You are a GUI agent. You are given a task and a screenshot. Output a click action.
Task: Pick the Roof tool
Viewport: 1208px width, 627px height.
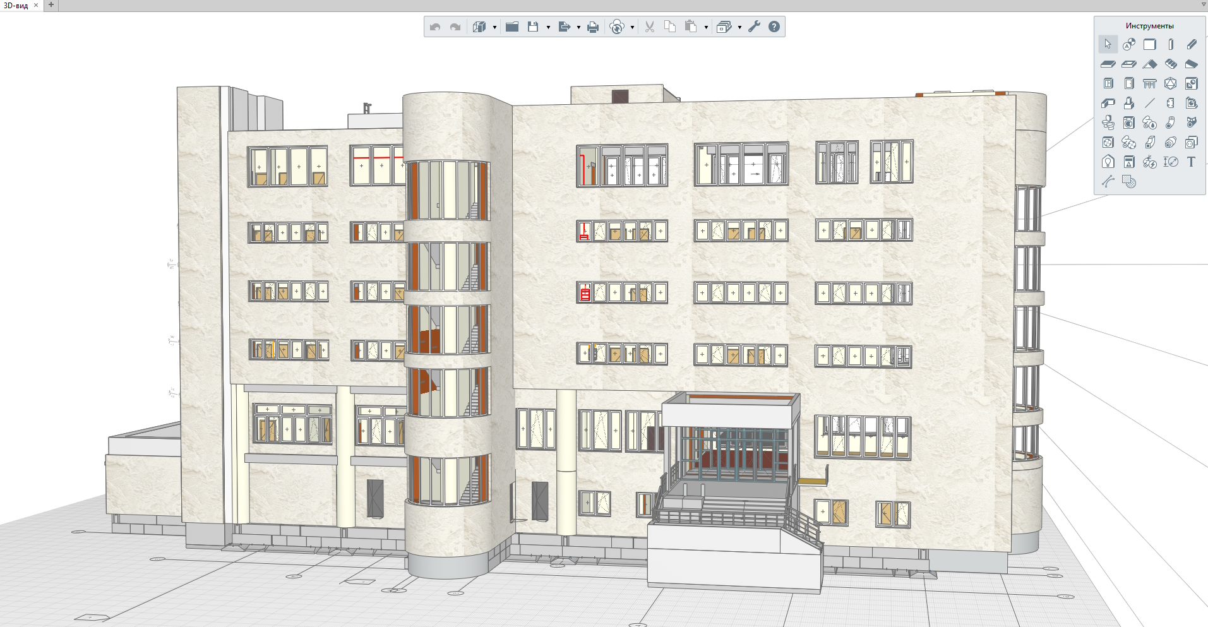click(x=1150, y=64)
